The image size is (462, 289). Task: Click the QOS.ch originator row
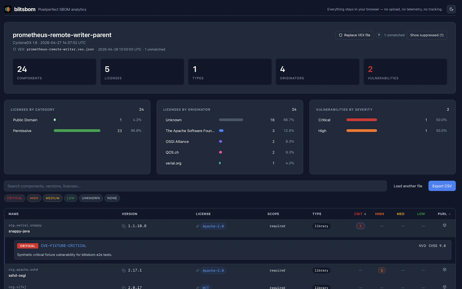coord(230,152)
